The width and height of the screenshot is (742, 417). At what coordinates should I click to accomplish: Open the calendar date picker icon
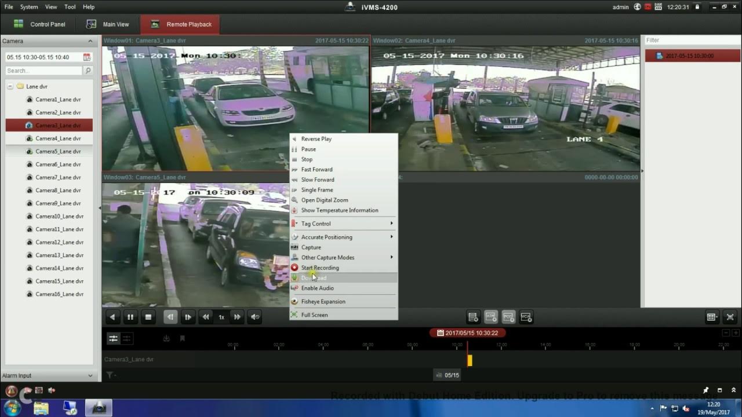[87, 57]
